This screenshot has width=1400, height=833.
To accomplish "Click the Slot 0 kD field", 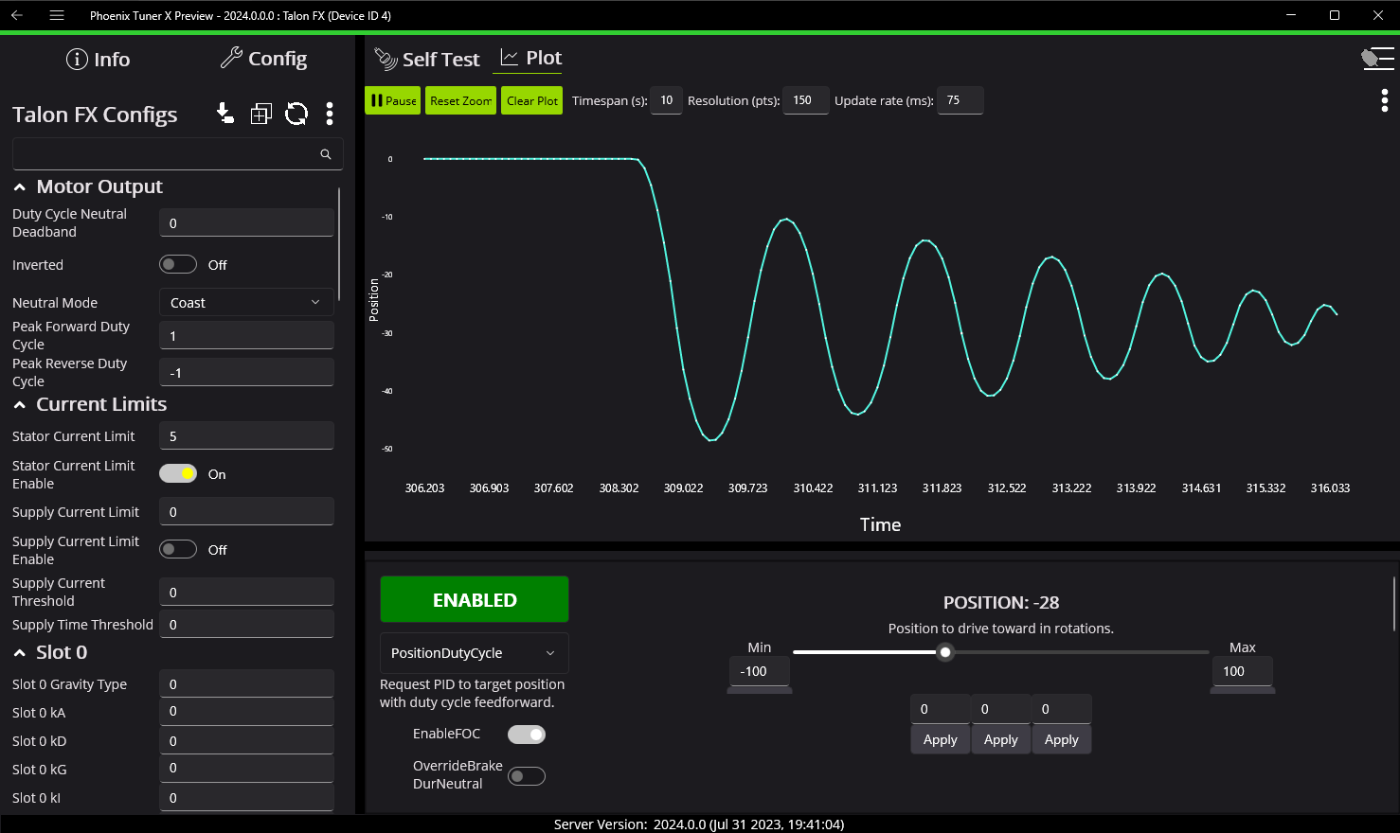I will click(246, 740).
